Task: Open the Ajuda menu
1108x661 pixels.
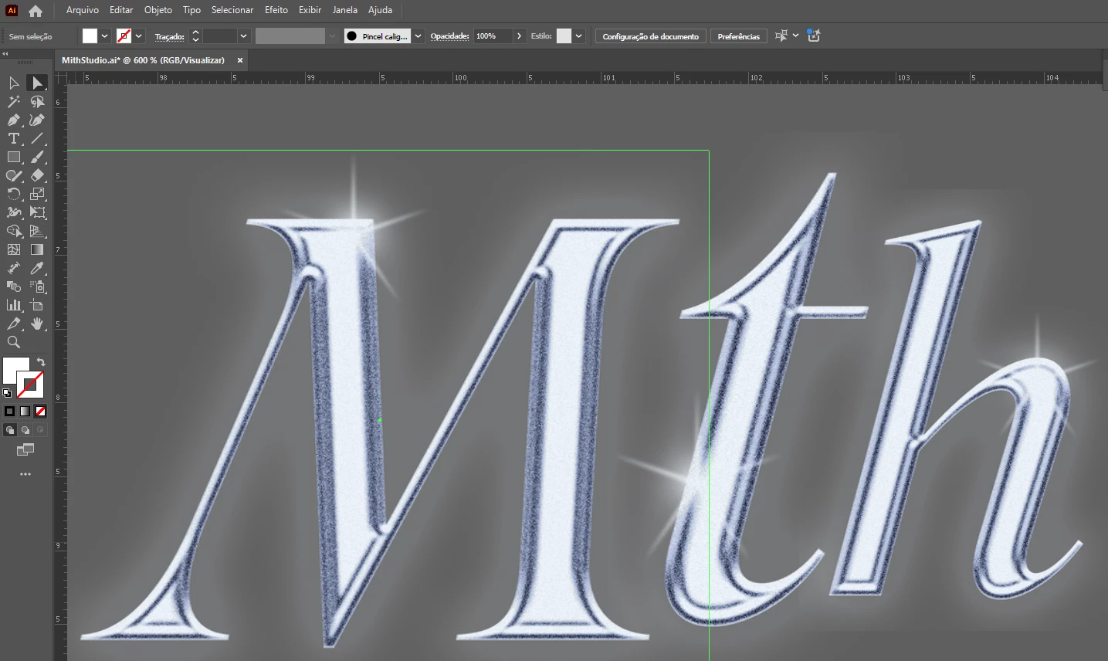Action: pyautogui.click(x=380, y=10)
